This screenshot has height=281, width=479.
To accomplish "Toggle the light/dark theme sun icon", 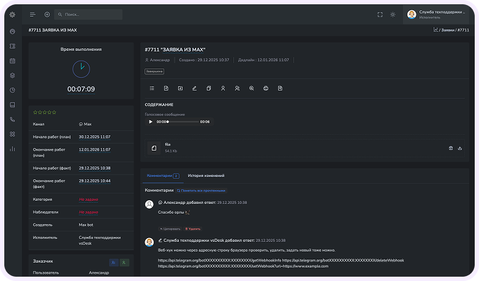I will tap(393, 14).
